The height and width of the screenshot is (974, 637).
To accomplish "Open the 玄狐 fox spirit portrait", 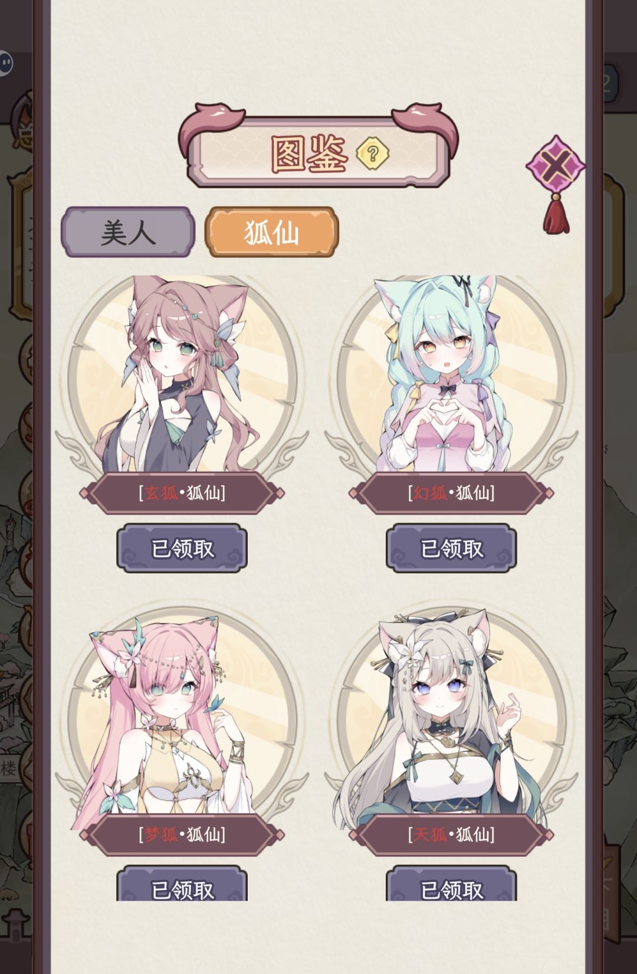I will [x=182, y=375].
